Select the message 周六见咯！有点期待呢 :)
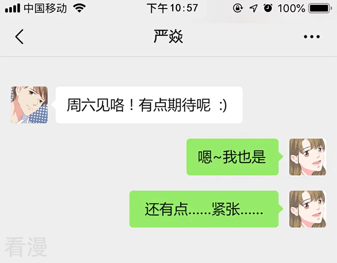The width and height of the screenshot is (337, 263). point(149,105)
